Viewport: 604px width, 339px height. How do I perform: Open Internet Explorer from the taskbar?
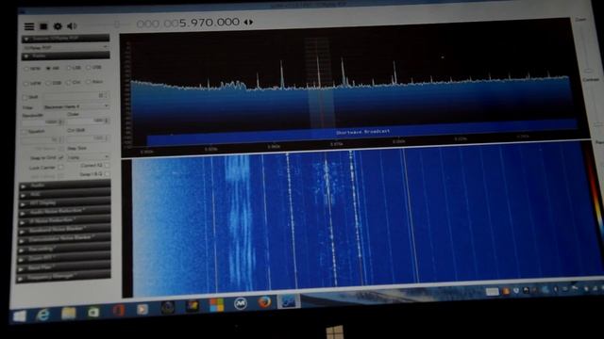coord(42,315)
